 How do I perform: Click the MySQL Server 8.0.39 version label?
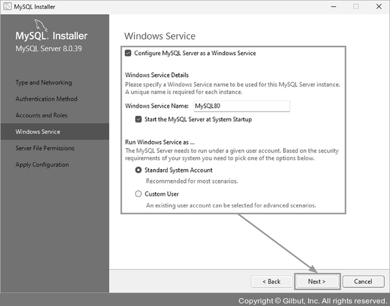pyautogui.click(x=48, y=49)
